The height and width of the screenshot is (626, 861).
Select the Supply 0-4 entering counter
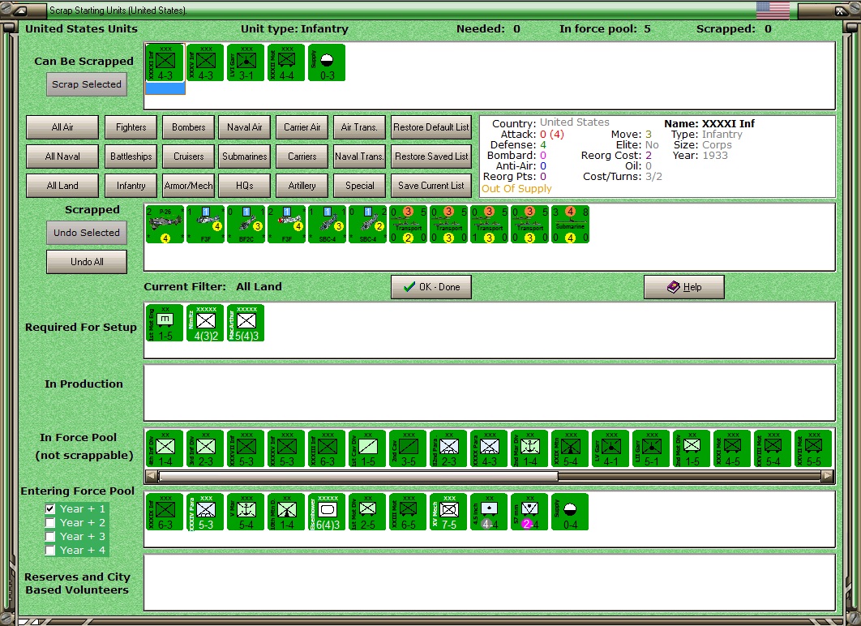click(x=571, y=512)
